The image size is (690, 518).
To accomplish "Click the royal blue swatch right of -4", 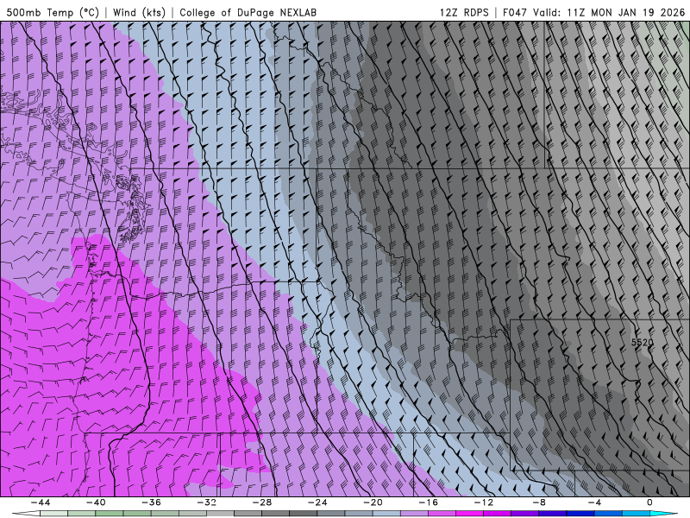I will point(608,514).
